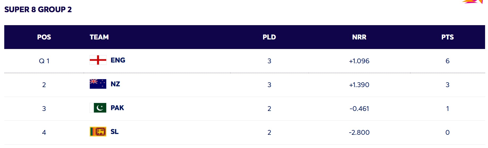
Task: Click the New Zealand flag icon
Action: pyautogui.click(x=98, y=84)
